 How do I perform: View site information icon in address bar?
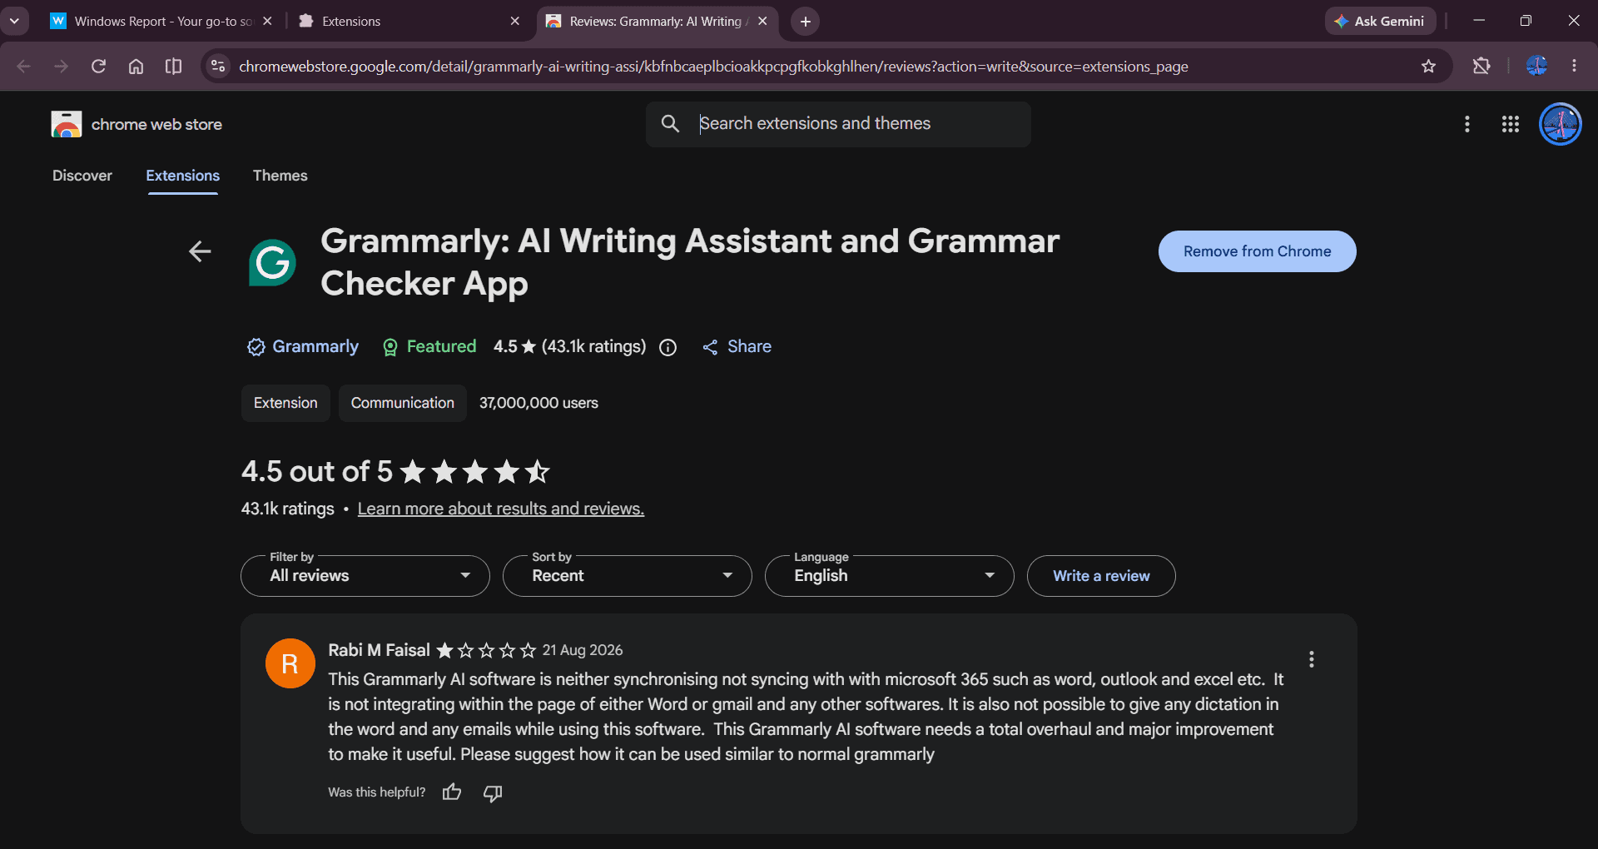[218, 66]
